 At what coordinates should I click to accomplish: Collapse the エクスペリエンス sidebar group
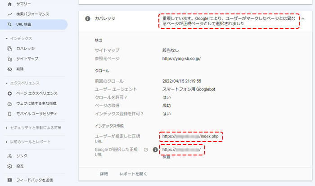click(x=7, y=83)
